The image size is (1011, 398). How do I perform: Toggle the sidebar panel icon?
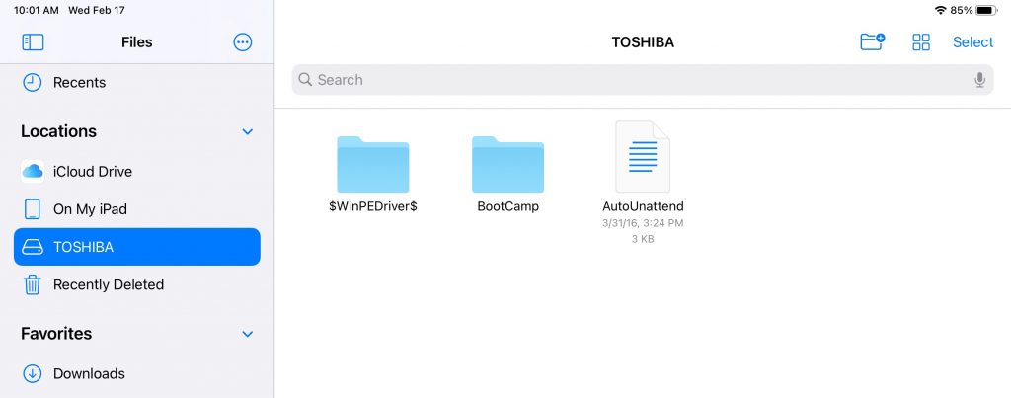[33, 41]
